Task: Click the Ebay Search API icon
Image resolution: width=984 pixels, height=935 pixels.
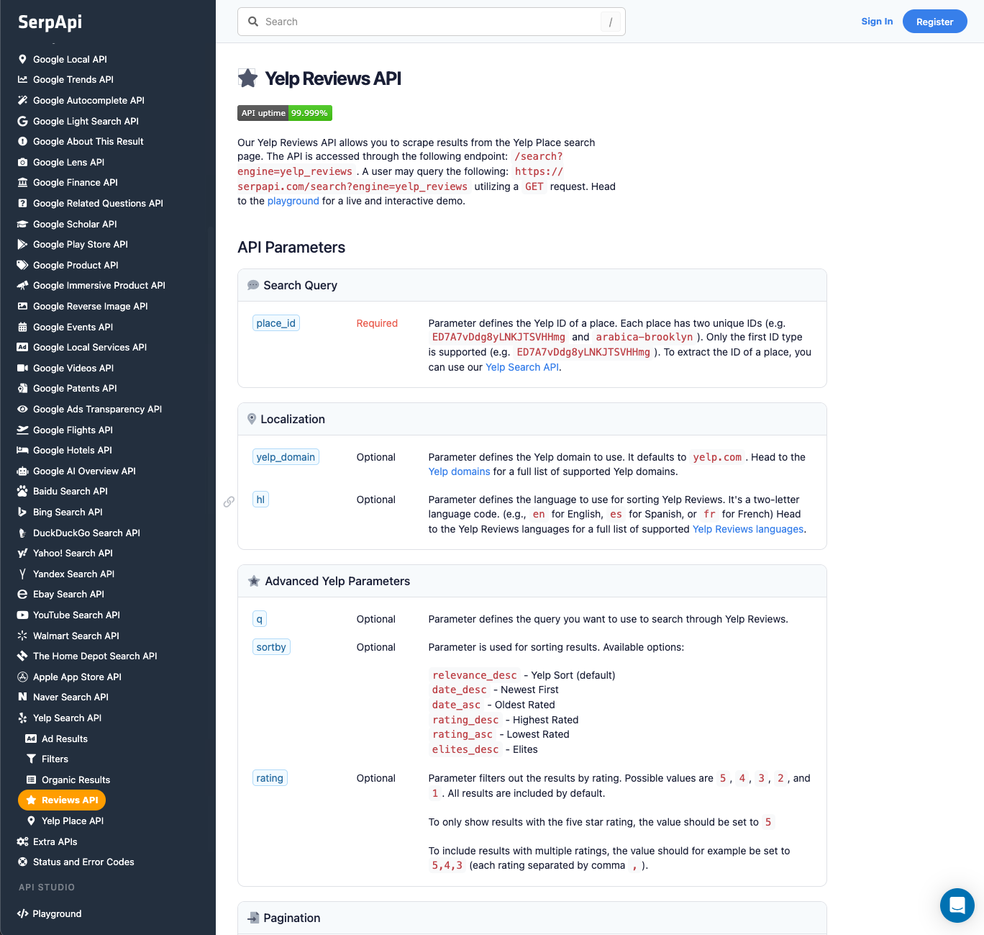Action: [22, 594]
